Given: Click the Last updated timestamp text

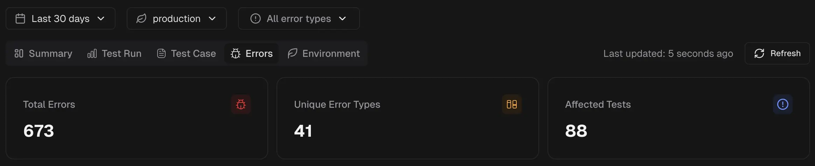Looking at the screenshot, I should (668, 53).
